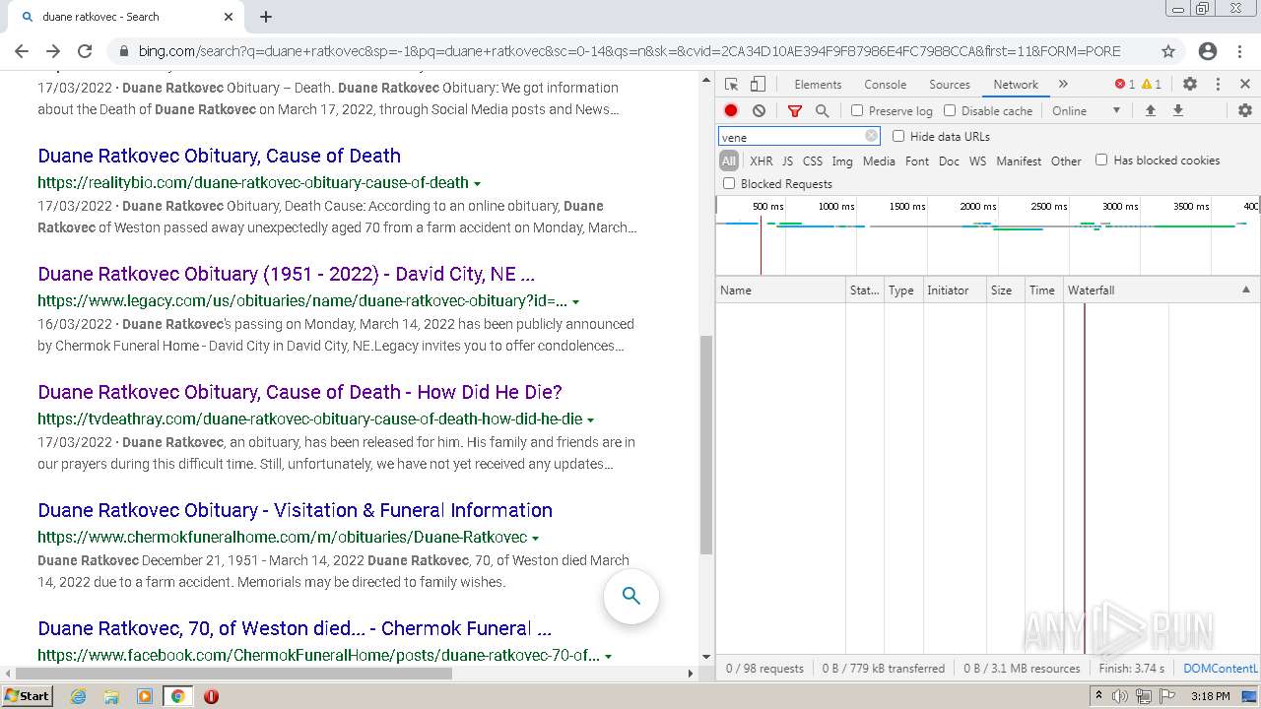The image size is (1261, 709).
Task: Open a new browser tab
Action: (266, 17)
